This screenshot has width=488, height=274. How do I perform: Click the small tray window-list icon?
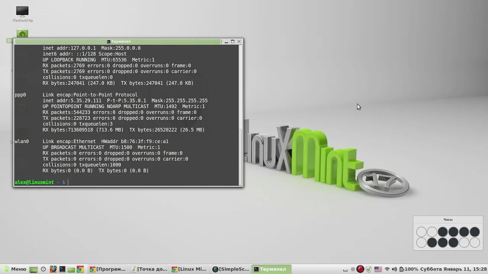pyautogui.click(x=345, y=270)
